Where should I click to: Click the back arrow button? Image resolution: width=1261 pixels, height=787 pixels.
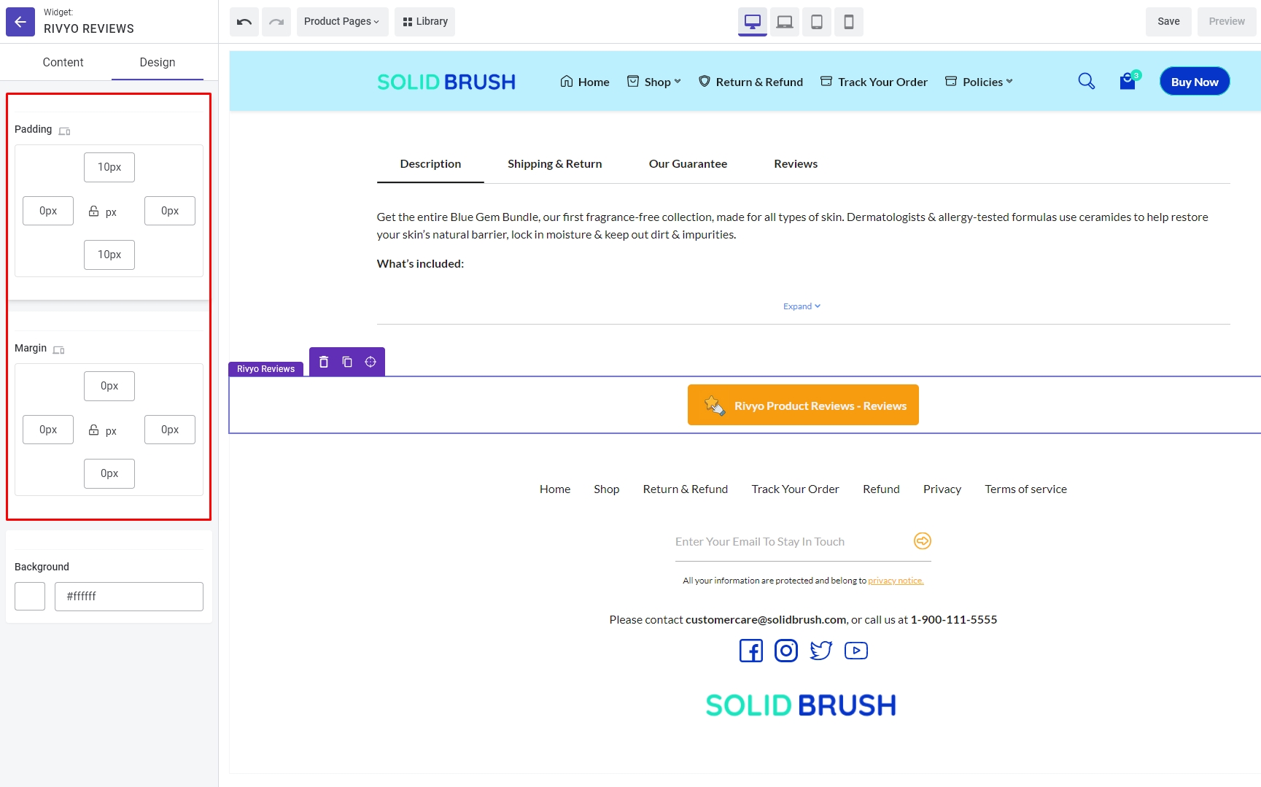[20, 22]
